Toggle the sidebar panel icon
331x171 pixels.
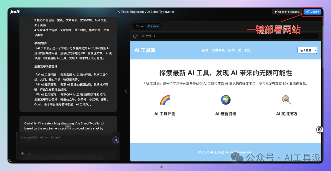(10, 161)
